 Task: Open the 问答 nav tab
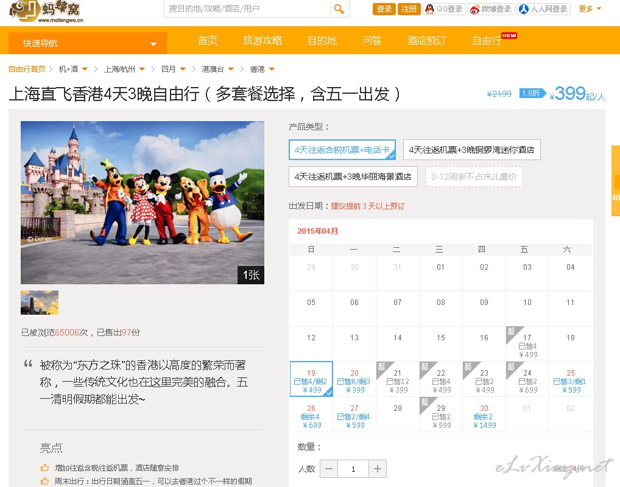click(x=372, y=40)
